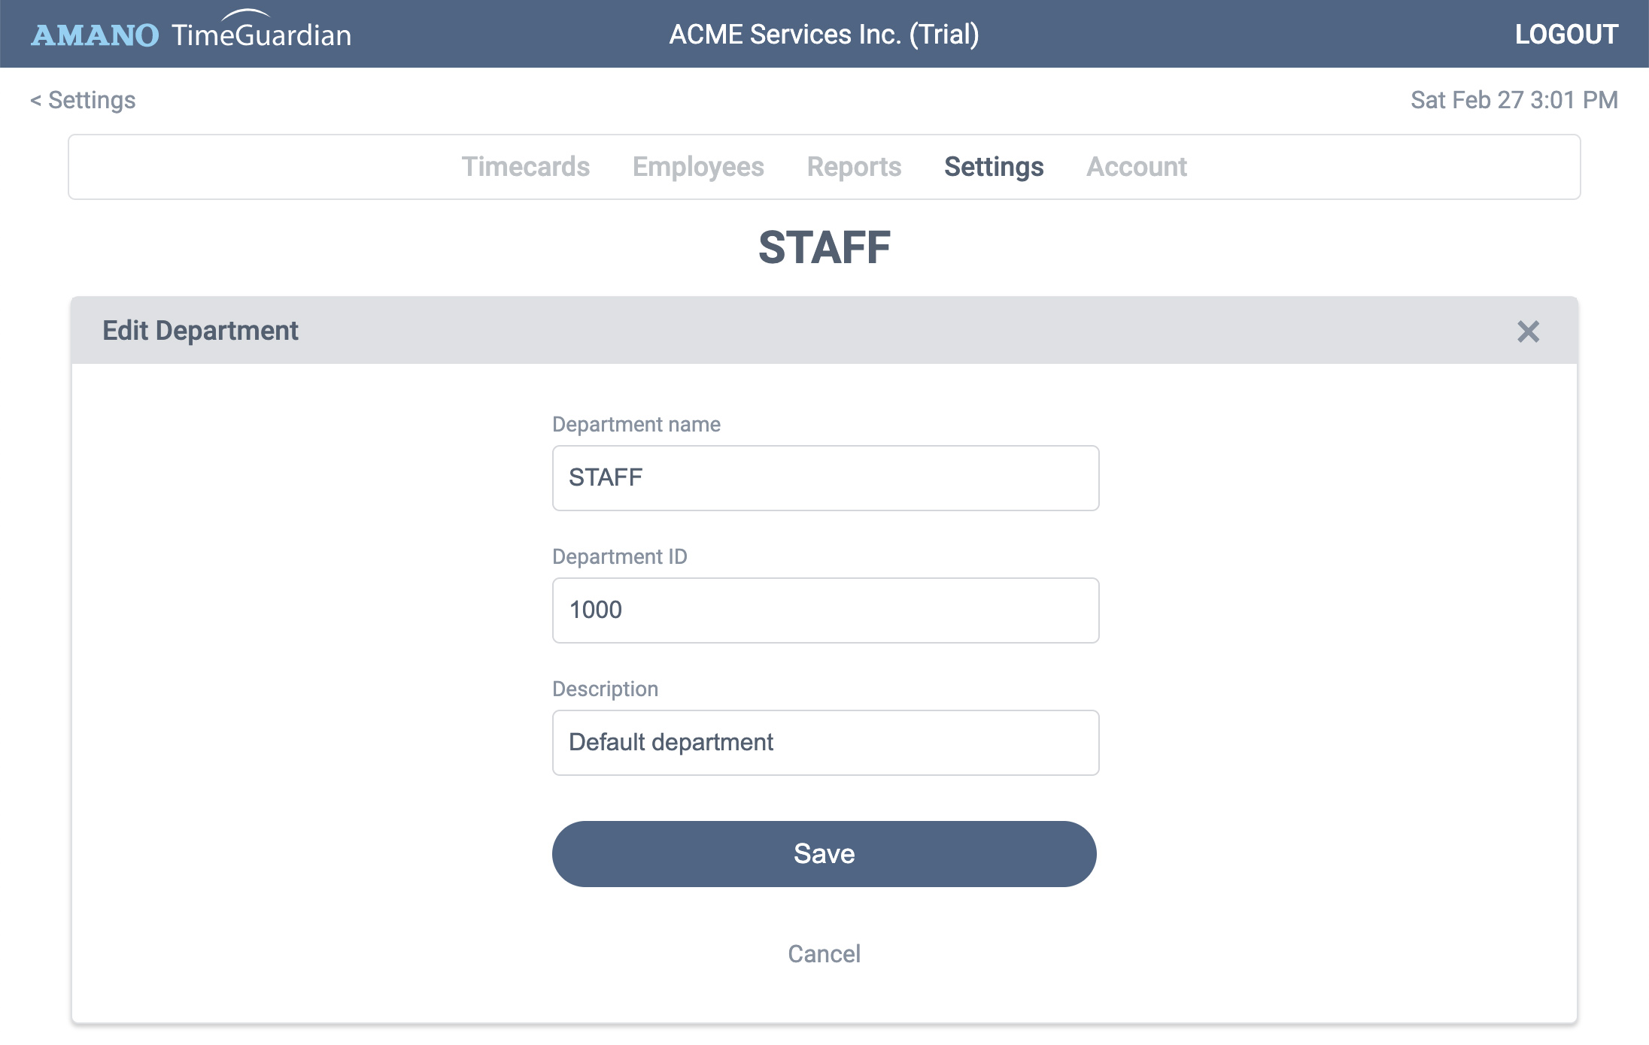1649x1045 pixels.
Task: Select the Settings tab
Action: (994, 167)
